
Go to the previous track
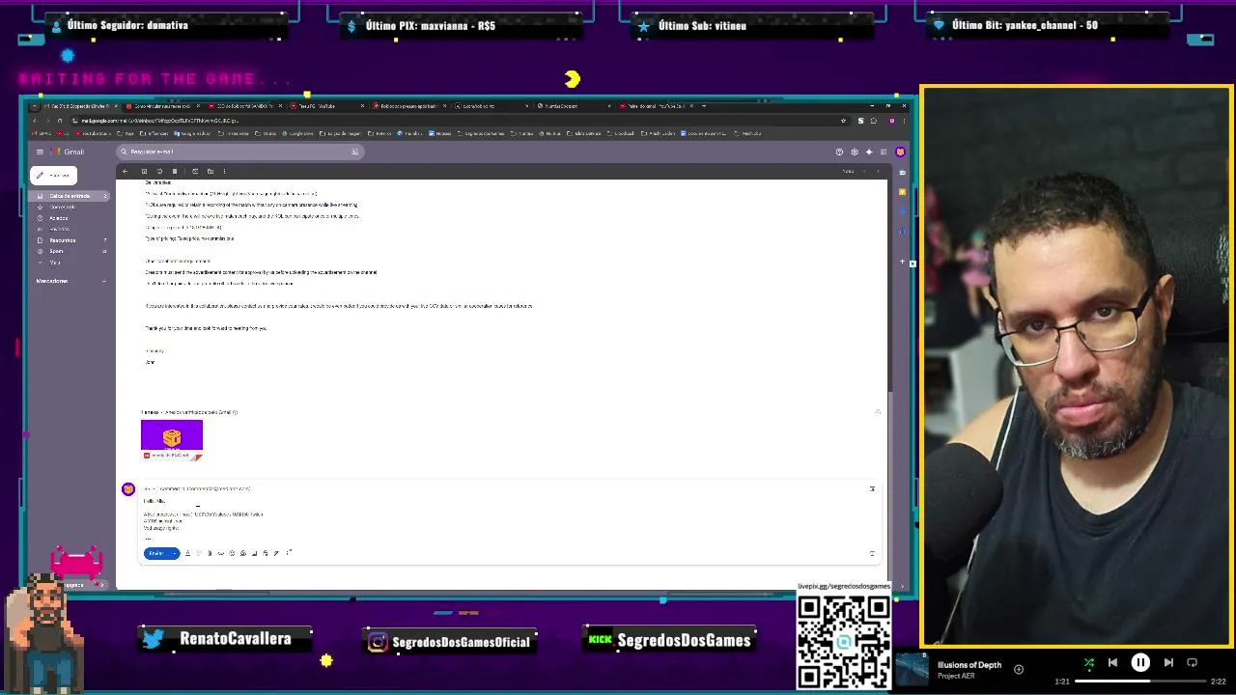click(x=1112, y=662)
